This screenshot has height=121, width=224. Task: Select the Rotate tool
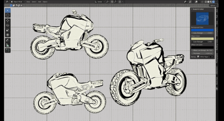tap(8, 26)
